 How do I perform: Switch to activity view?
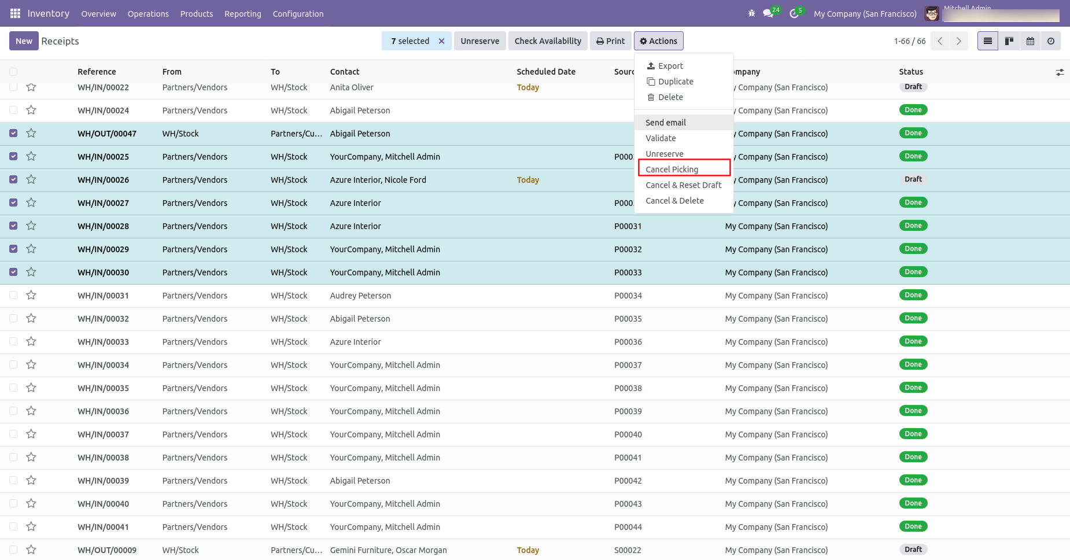tap(1051, 41)
